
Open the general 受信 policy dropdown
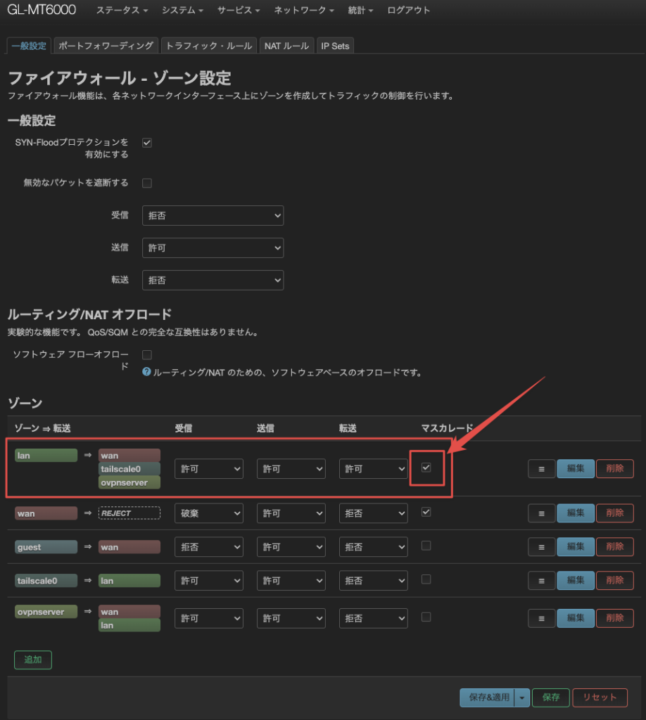point(213,216)
